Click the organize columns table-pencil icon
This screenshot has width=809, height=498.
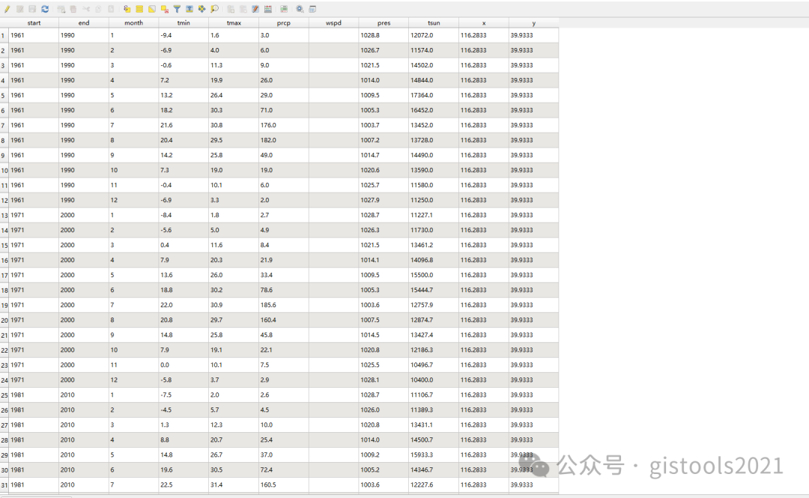coord(255,9)
